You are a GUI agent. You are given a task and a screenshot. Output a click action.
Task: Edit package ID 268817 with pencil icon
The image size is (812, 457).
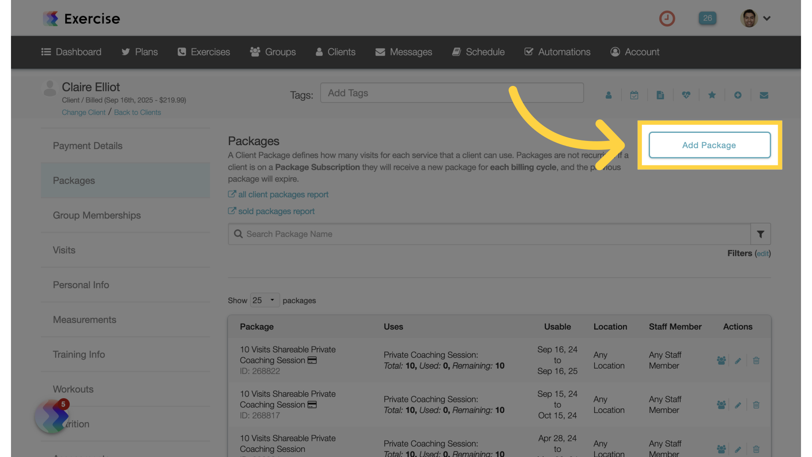click(x=738, y=405)
